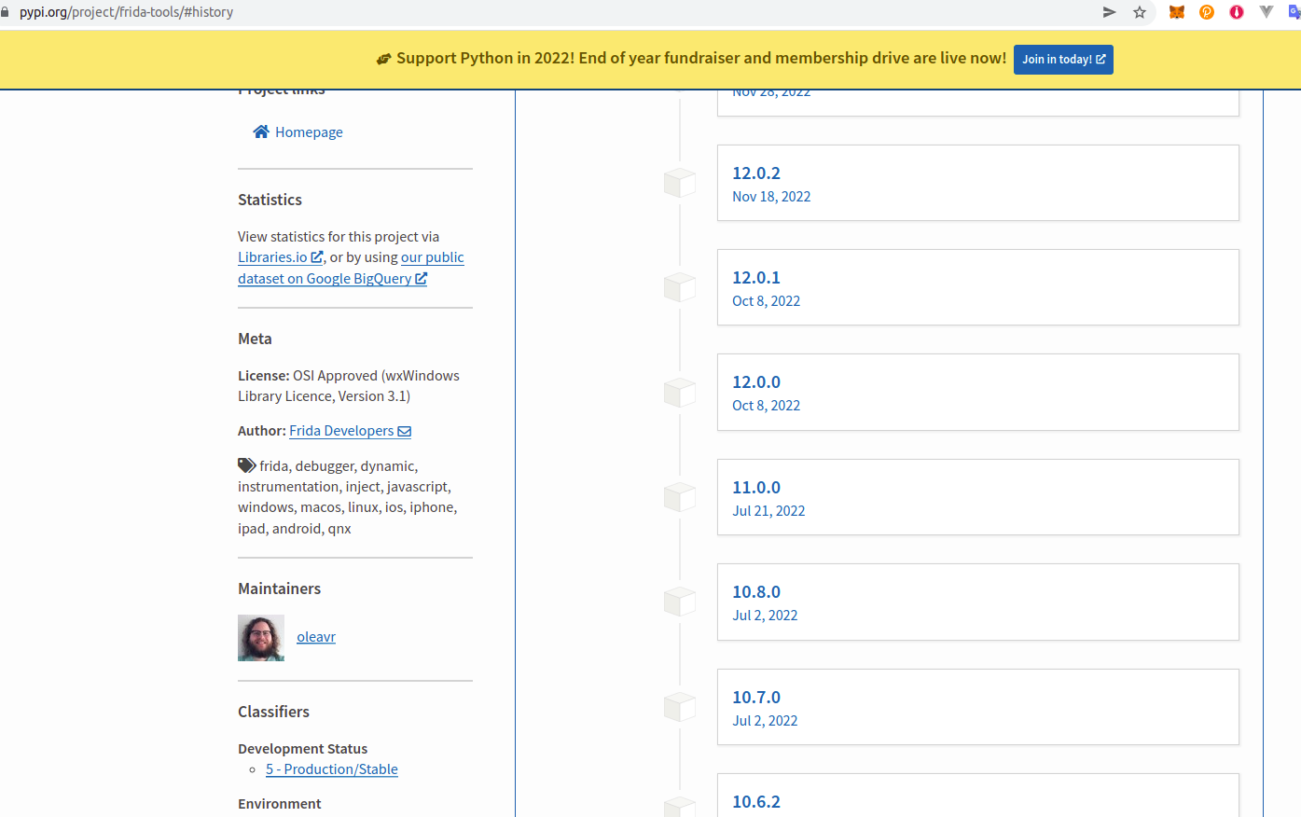Viewport: 1301px width, 817px height.
Task: Click the oleavr maintainer avatar photo
Action: pyautogui.click(x=261, y=638)
